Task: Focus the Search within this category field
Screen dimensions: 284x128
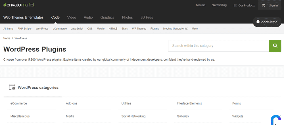Action: tap(219, 46)
